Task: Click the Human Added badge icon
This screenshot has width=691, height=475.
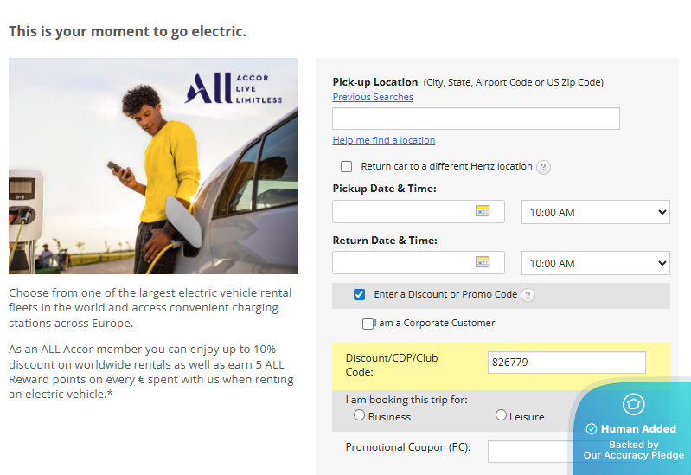Action: (633, 403)
